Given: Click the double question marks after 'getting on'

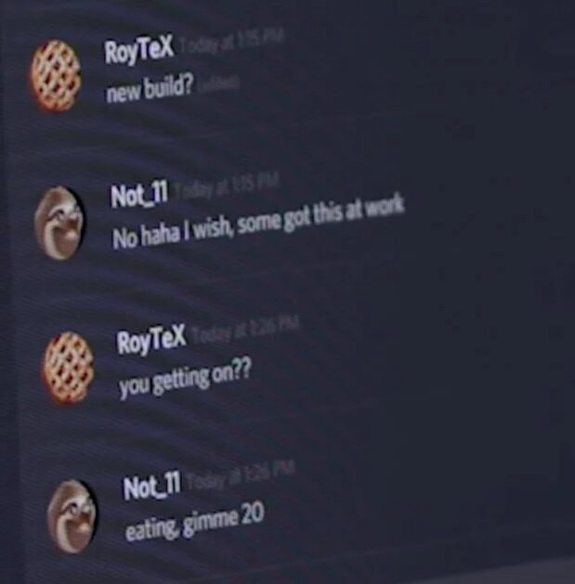Looking at the screenshot, I should (242, 371).
